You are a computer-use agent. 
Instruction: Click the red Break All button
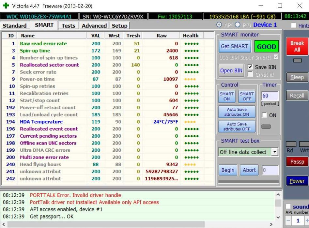[297, 46]
